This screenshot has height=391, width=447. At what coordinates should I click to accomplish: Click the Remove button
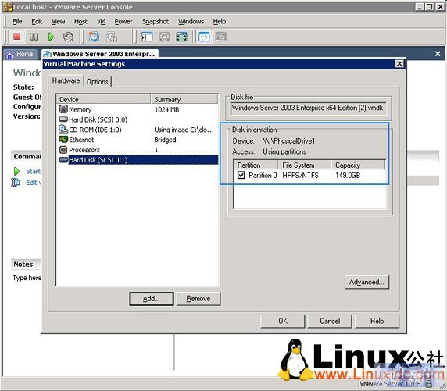[x=198, y=298]
